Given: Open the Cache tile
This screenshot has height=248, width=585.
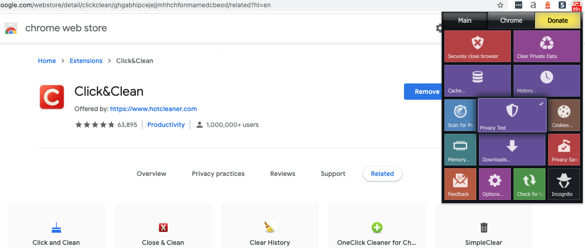Looking at the screenshot, I should click(x=477, y=80).
